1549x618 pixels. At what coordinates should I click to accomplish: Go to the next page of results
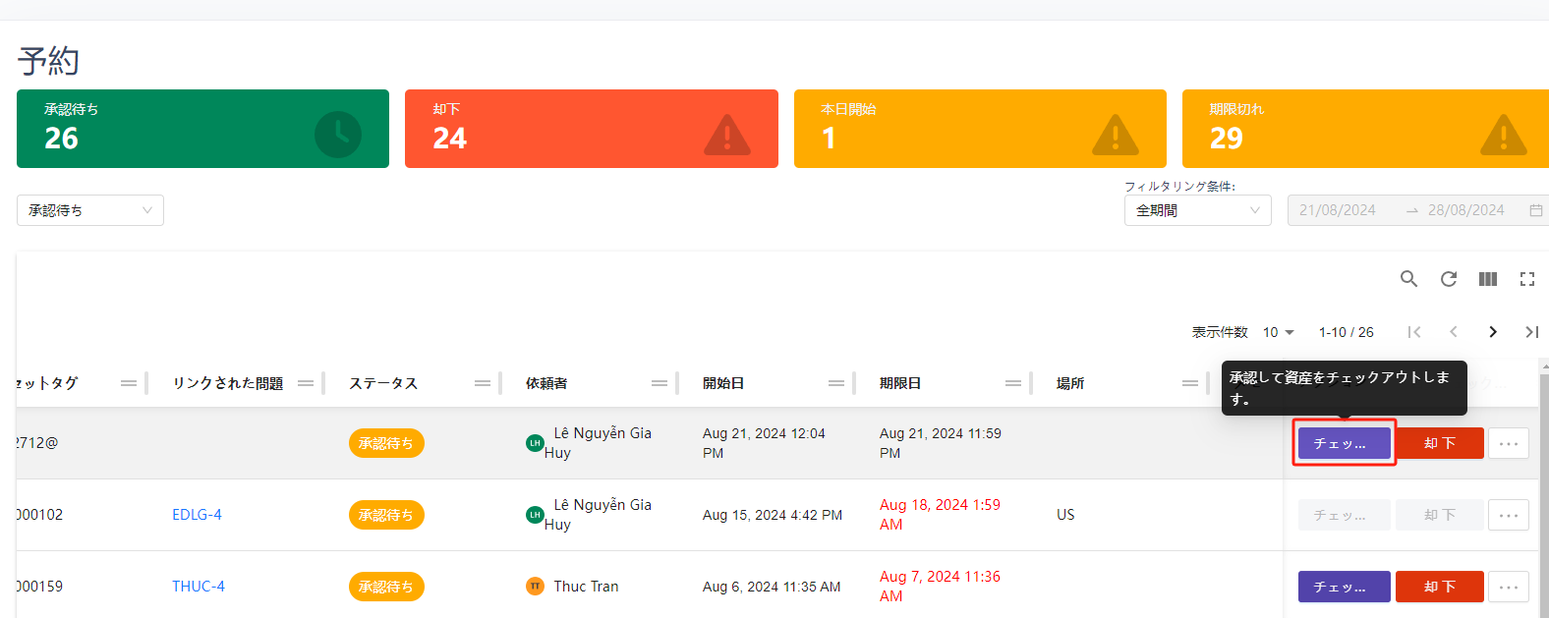pyautogui.click(x=1492, y=332)
